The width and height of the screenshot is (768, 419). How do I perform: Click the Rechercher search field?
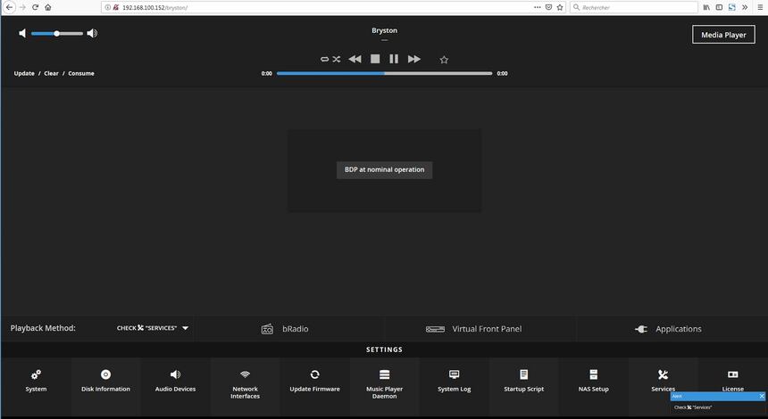coord(634,7)
